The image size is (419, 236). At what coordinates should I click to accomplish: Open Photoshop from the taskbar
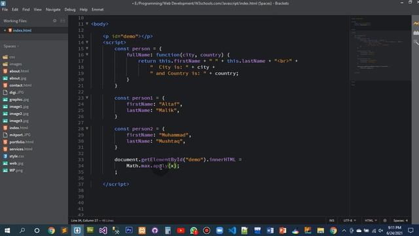pos(129,230)
